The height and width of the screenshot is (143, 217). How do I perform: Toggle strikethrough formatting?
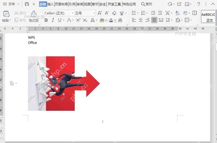[69, 20]
